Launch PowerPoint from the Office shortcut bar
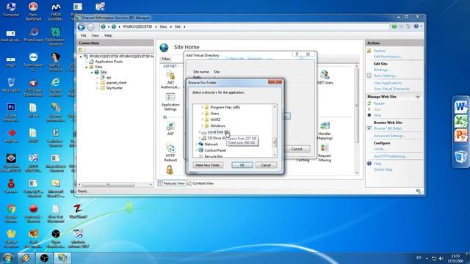 pyautogui.click(x=460, y=136)
